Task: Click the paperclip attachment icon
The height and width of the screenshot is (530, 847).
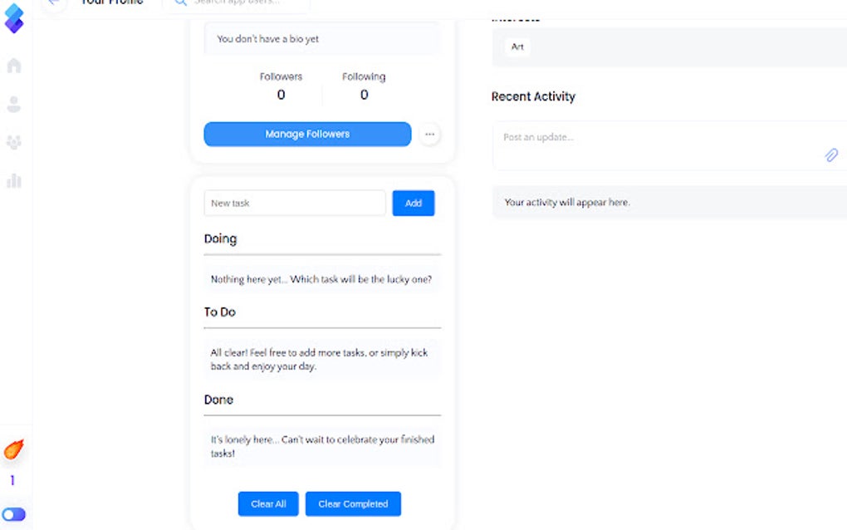Action: pos(830,155)
